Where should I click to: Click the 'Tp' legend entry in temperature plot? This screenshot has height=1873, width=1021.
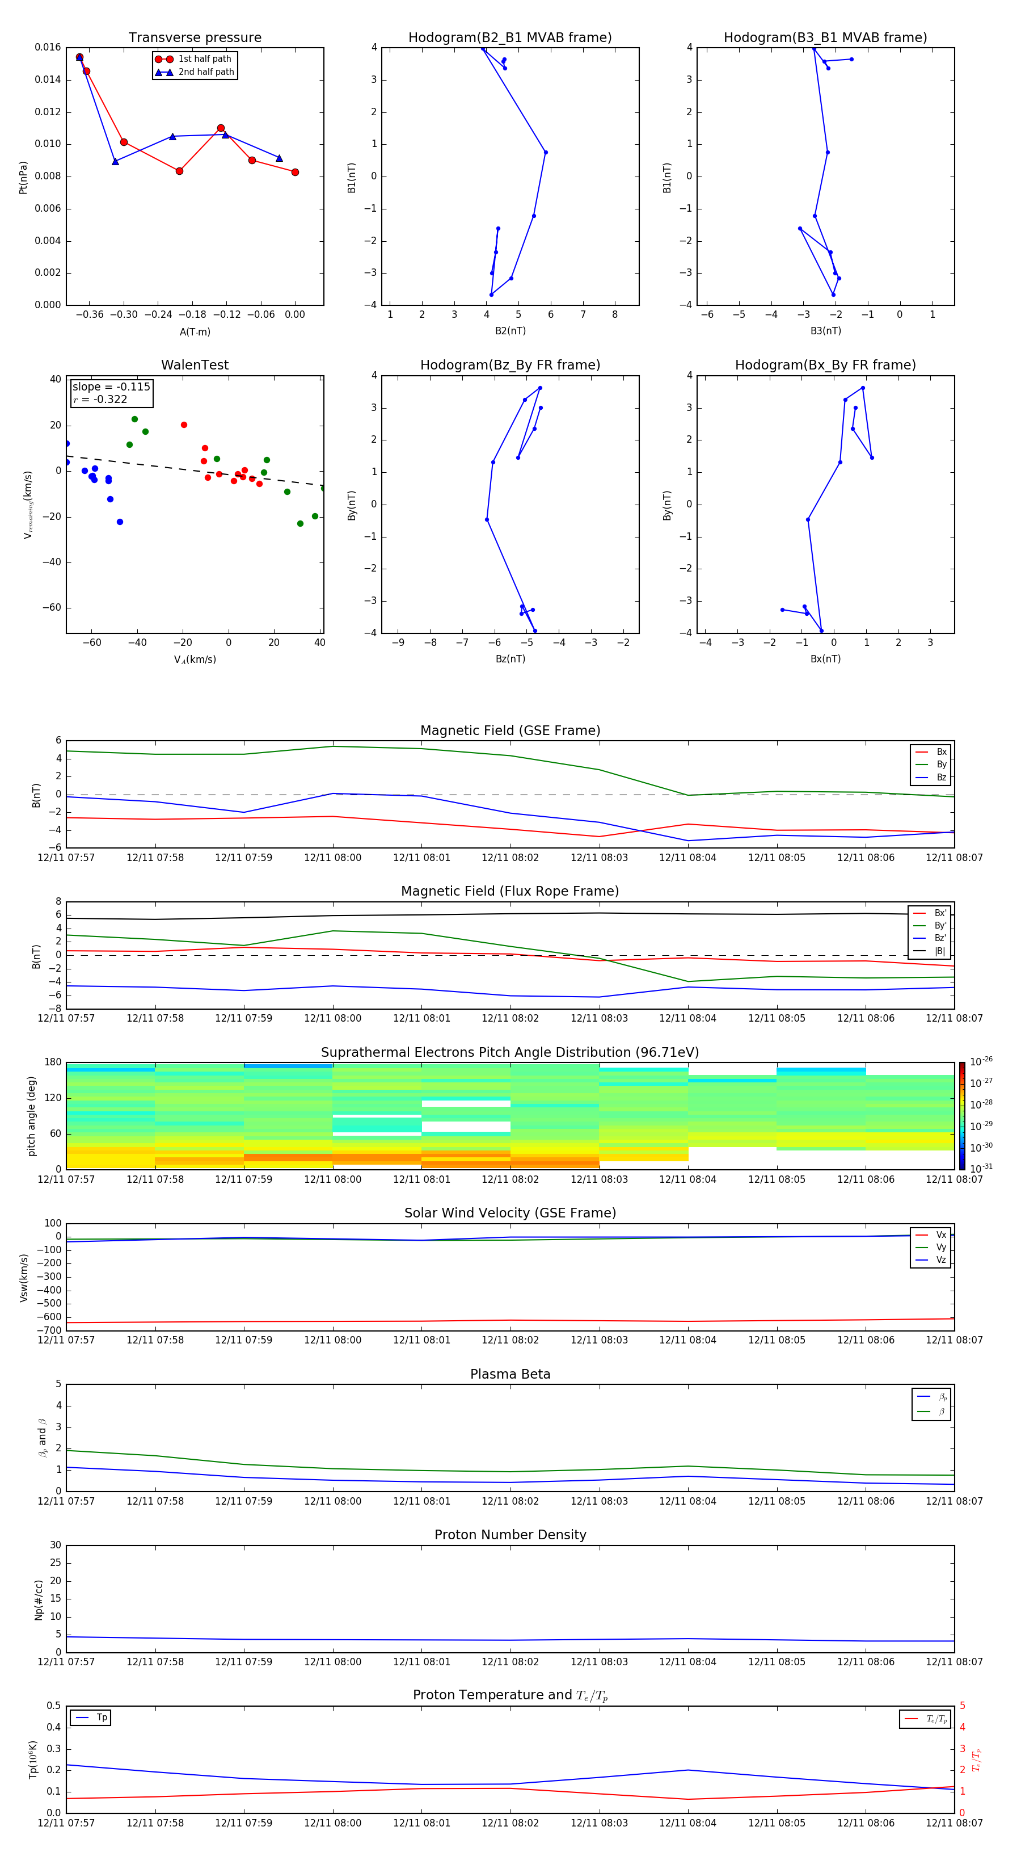91,1717
